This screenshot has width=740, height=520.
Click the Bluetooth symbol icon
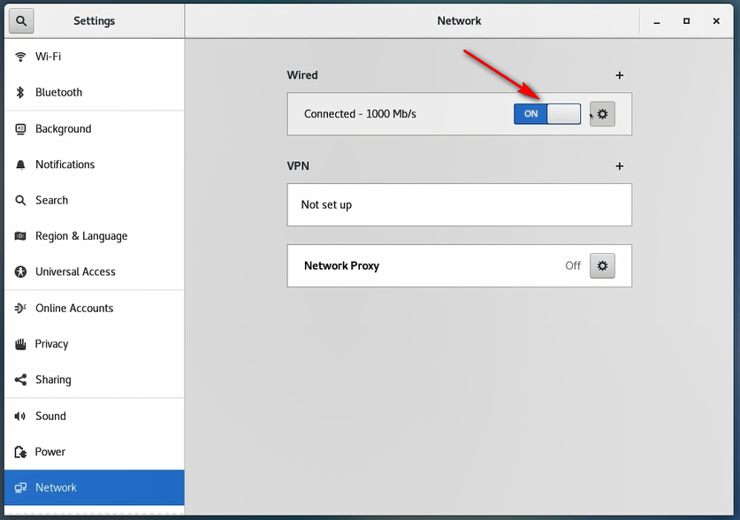tap(20, 93)
